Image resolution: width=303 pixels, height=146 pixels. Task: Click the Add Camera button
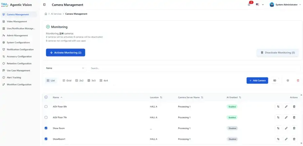click(x=257, y=81)
